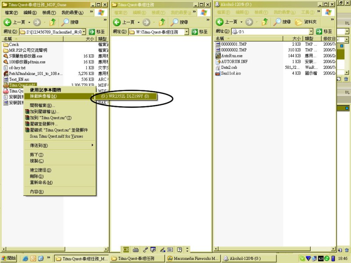Click the microphone icon on language bar
Screen dimensions: 351x263
pyautogui.click(x=145, y=249)
